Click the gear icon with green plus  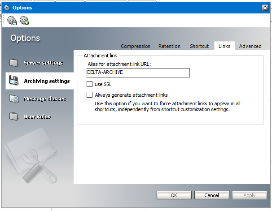[24, 21]
